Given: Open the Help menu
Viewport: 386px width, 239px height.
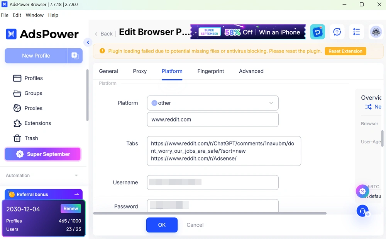Looking at the screenshot, I should point(53,15).
